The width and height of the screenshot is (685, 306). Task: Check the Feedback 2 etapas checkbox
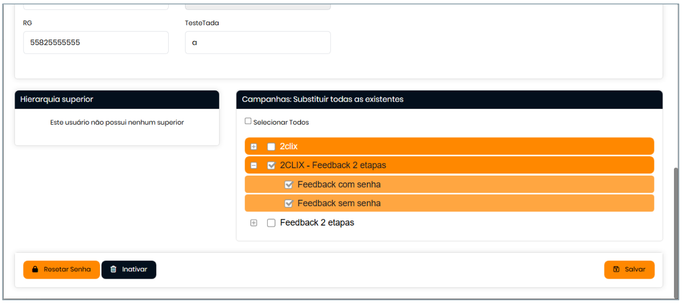pos(271,223)
